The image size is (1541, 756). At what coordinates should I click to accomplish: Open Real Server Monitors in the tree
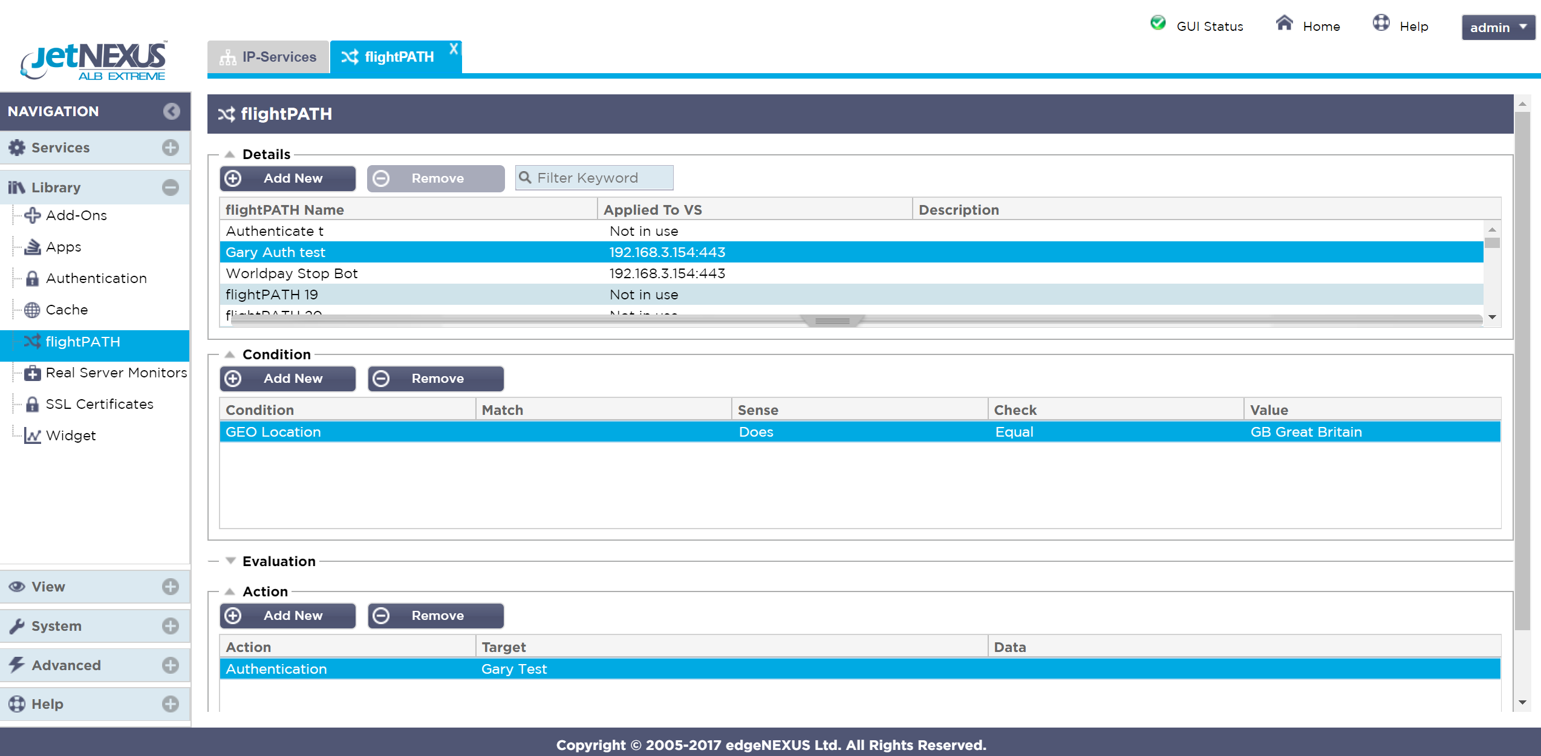(x=116, y=373)
